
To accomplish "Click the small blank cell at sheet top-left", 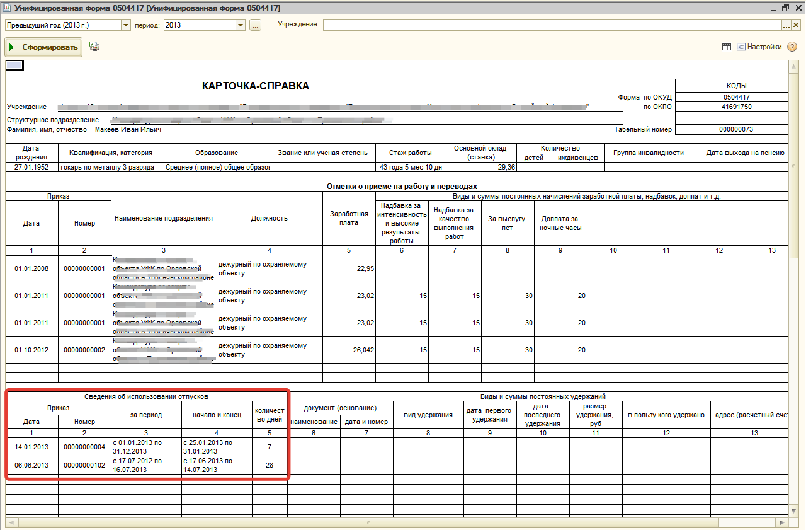I will coord(14,64).
